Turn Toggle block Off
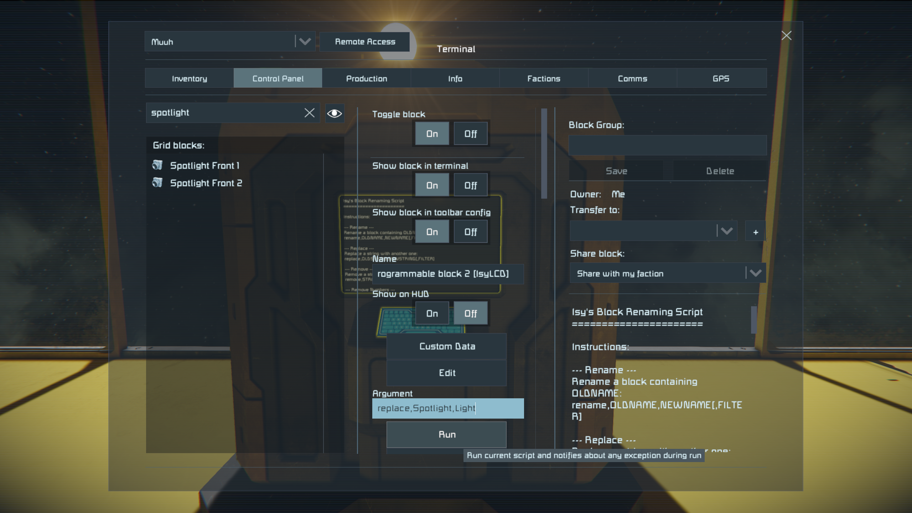This screenshot has height=513, width=912. pos(470,134)
